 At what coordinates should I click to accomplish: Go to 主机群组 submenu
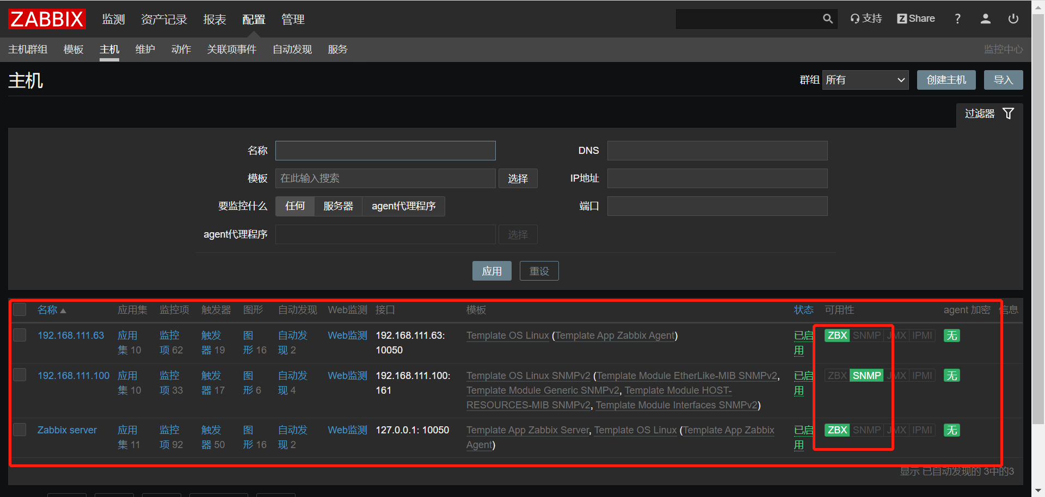pos(28,49)
